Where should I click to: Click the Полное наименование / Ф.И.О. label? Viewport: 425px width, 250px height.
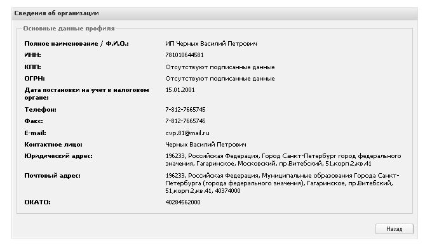pyautogui.click(x=76, y=44)
